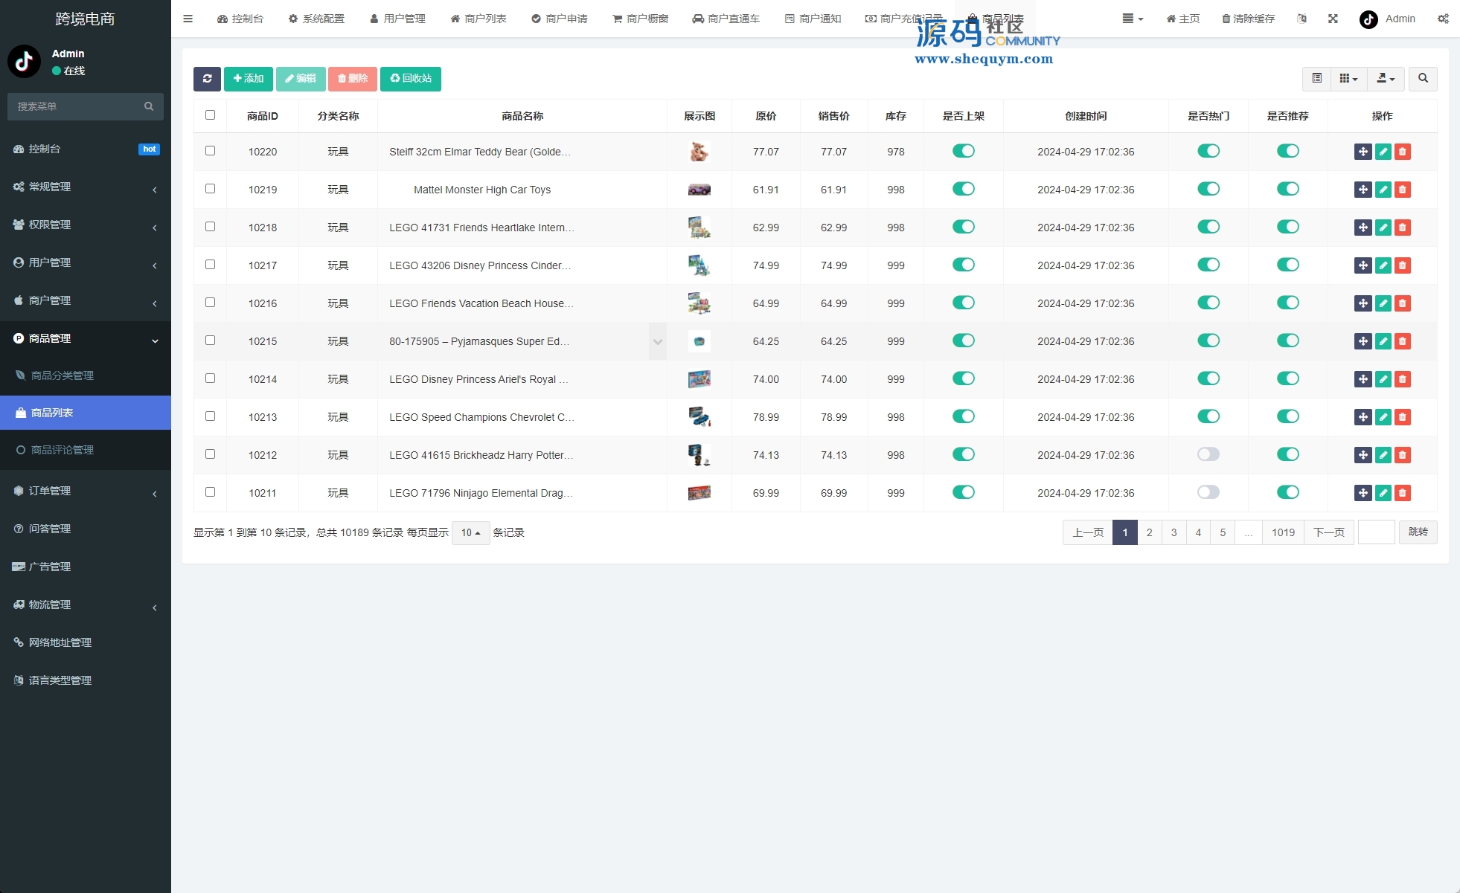
Task: Click the red delete icon for product 10211
Action: pos(1403,493)
